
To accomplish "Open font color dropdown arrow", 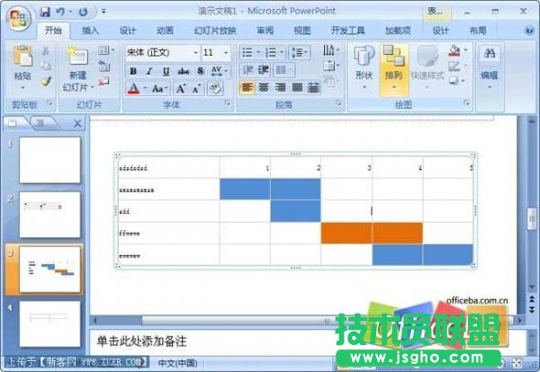I will 145,89.
